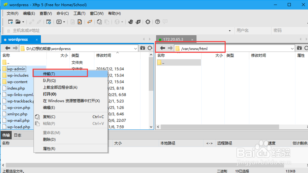The image size is (308, 173).
Task: Go back in local pane navigation
Action: coord(8,48)
